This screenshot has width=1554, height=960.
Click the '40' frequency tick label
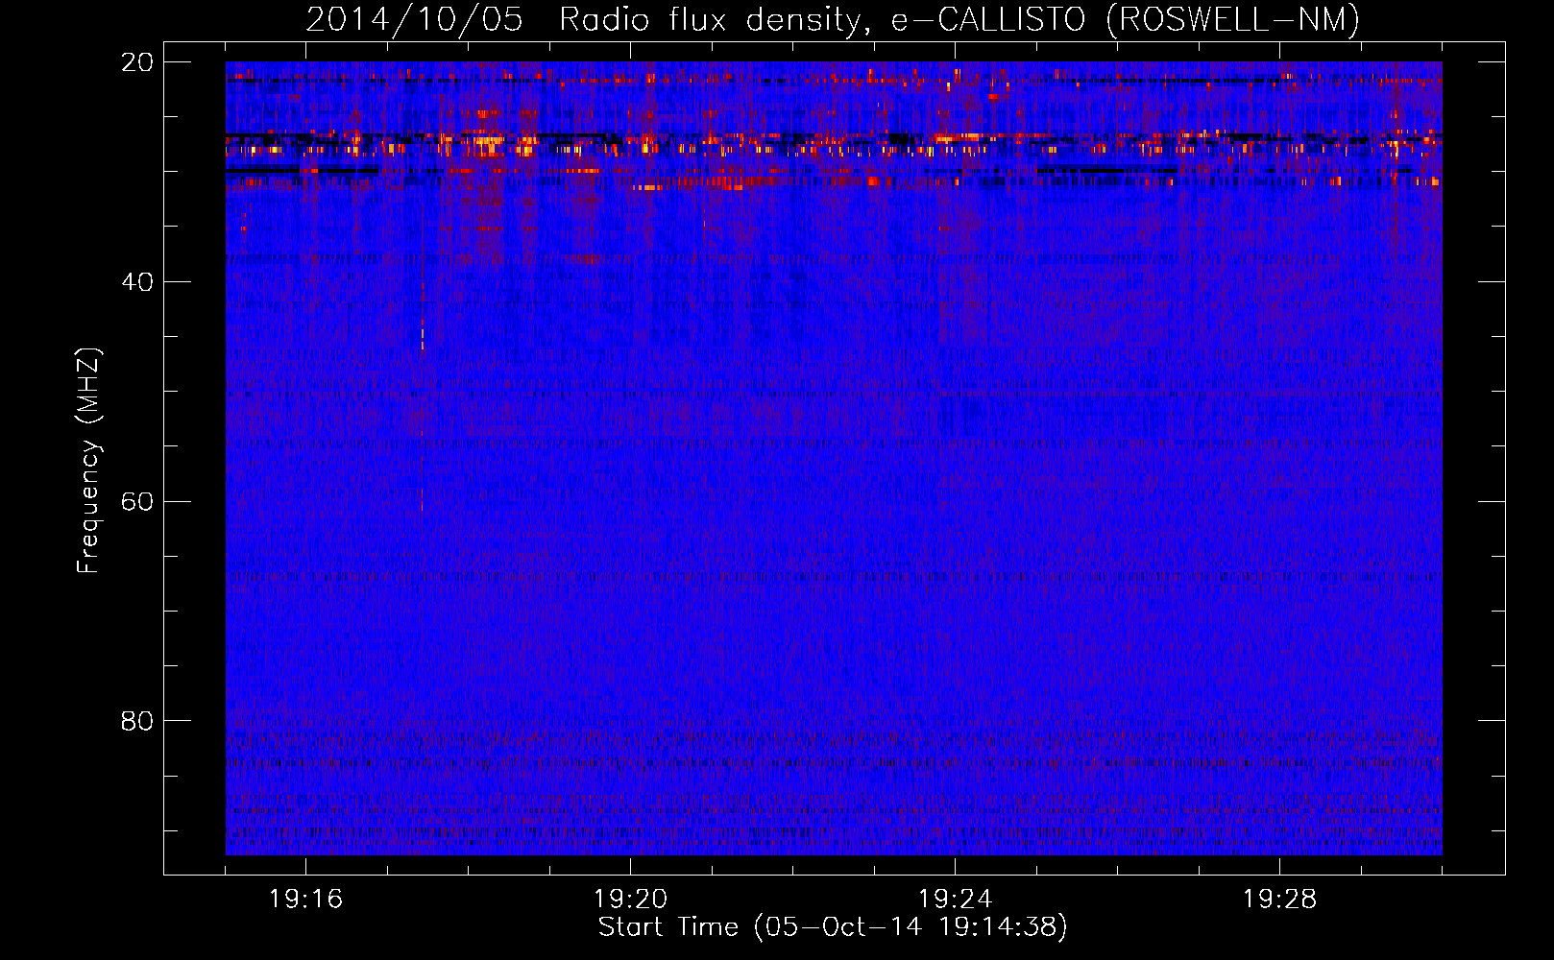click(137, 282)
